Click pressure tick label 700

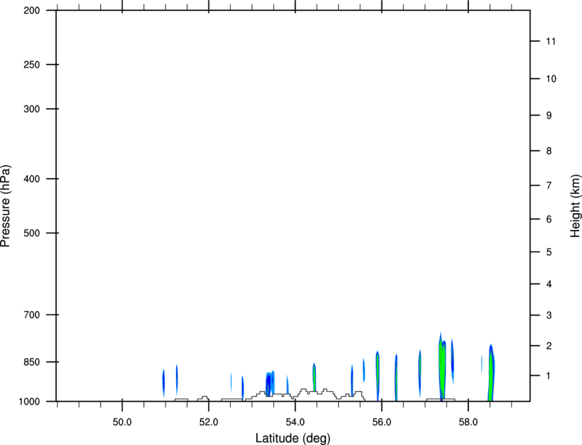31,315
